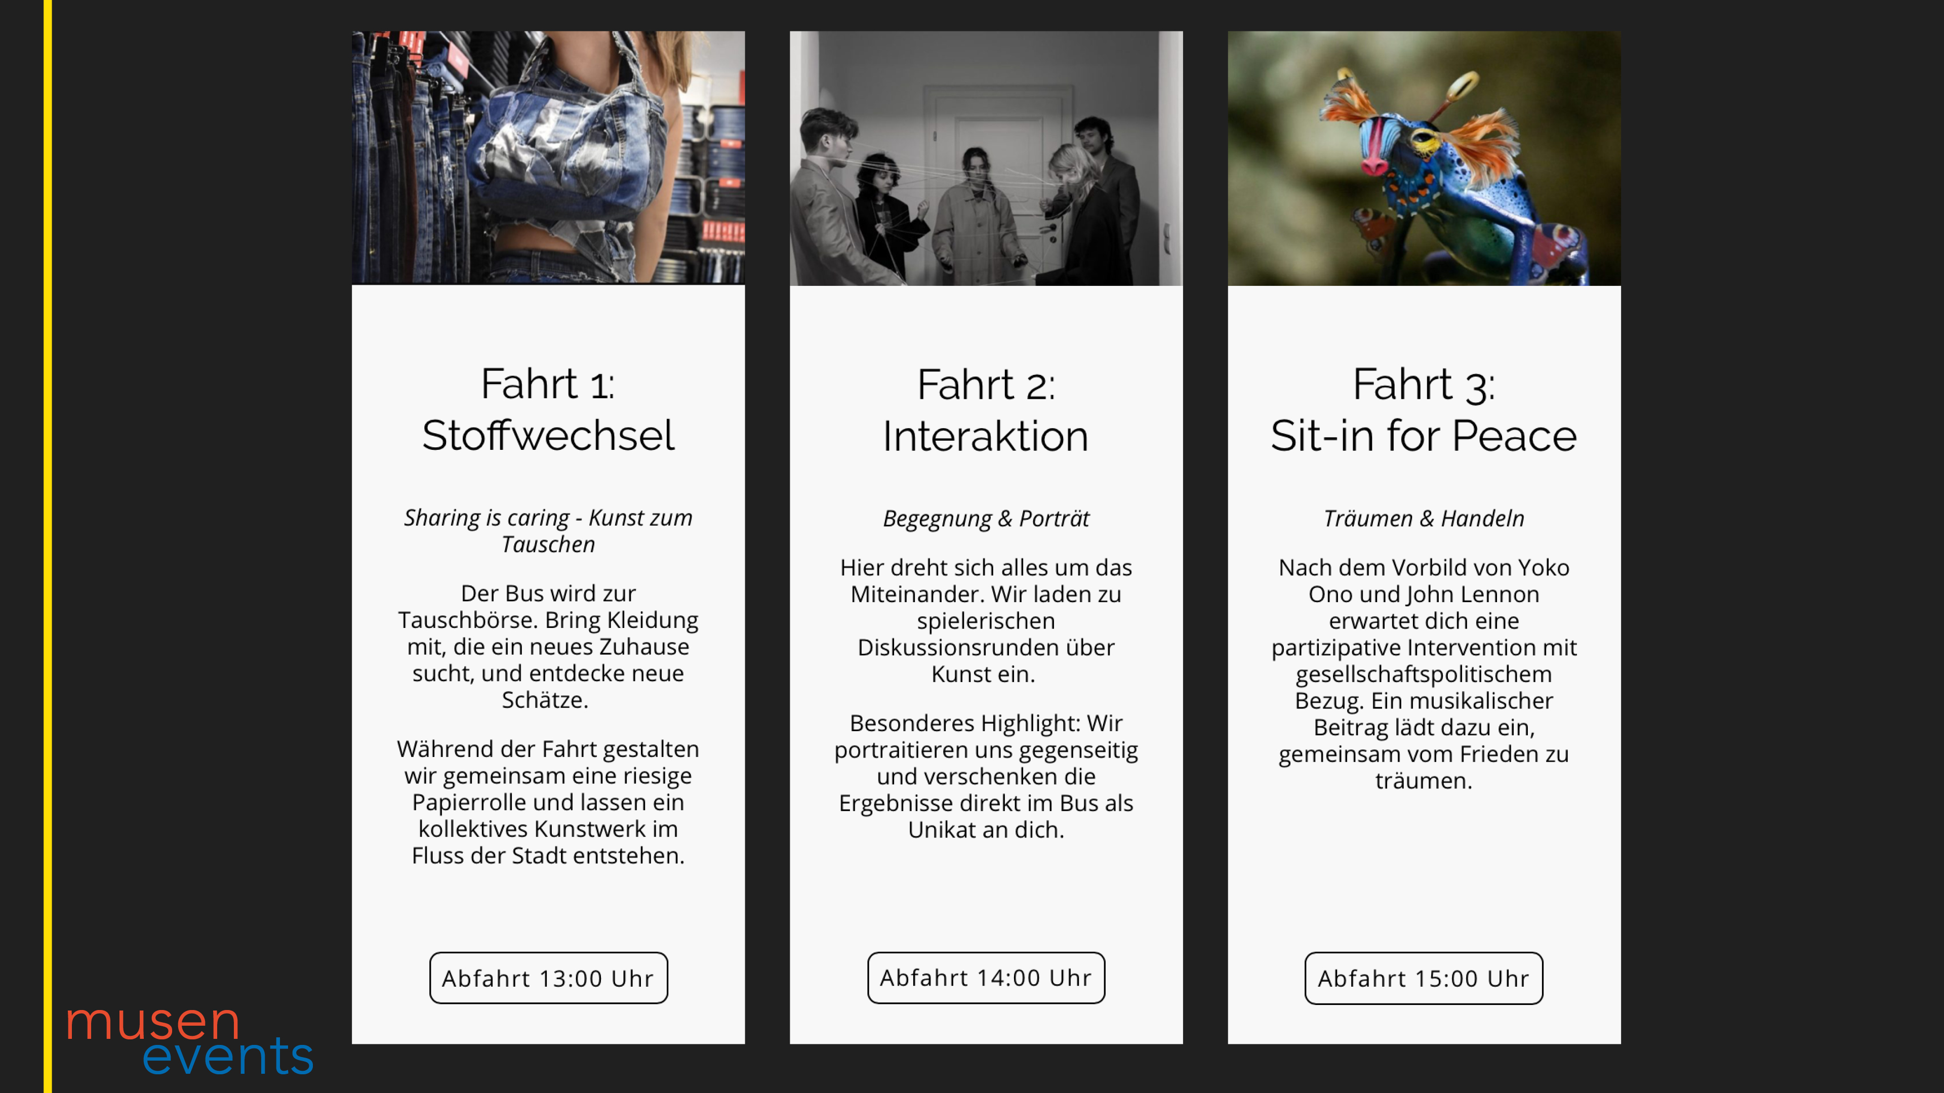This screenshot has width=1944, height=1093.
Task: Click the subtitle Sharing is caring
Action: [x=548, y=530]
